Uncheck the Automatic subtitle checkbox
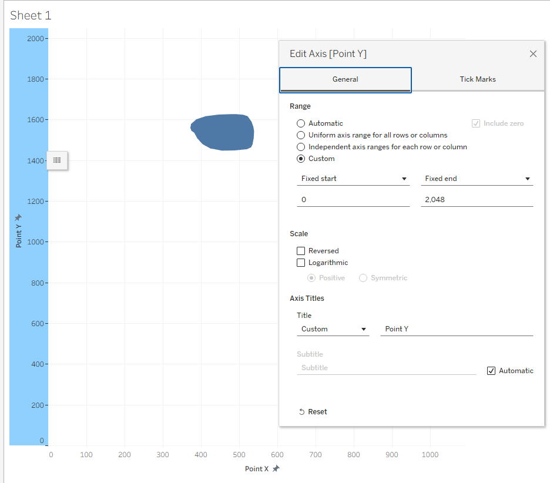Viewport: 550px width, 483px height. click(491, 371)
